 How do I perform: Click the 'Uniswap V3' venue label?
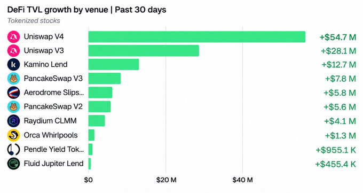click(44, 51)
